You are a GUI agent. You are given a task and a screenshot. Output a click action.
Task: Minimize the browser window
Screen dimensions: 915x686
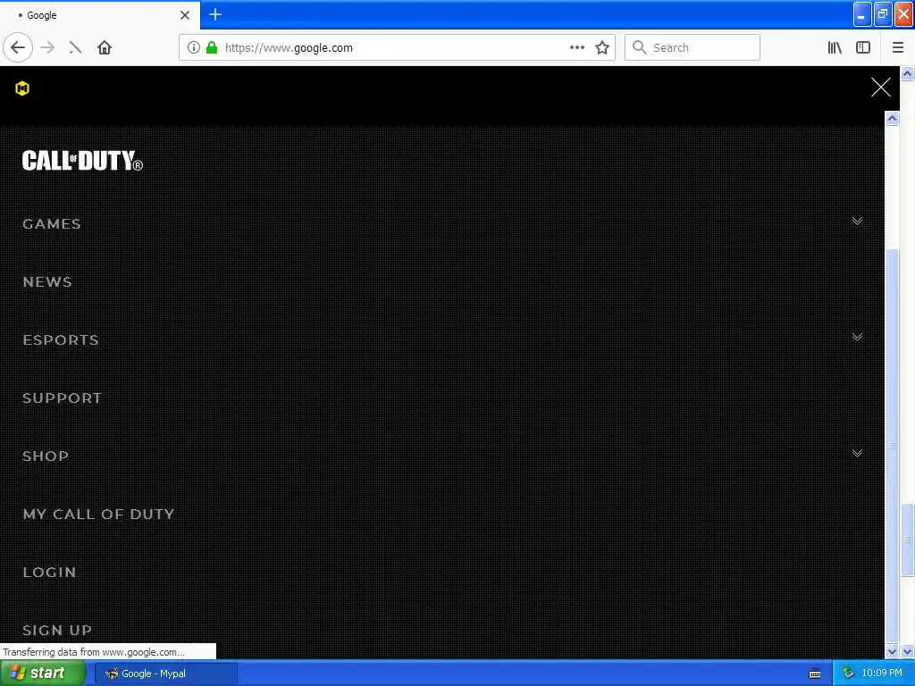(862, 14)
